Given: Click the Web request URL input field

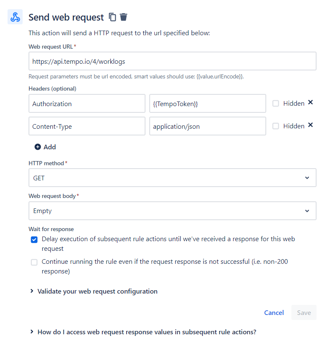Looking at the screenshot, I should 173,61.
